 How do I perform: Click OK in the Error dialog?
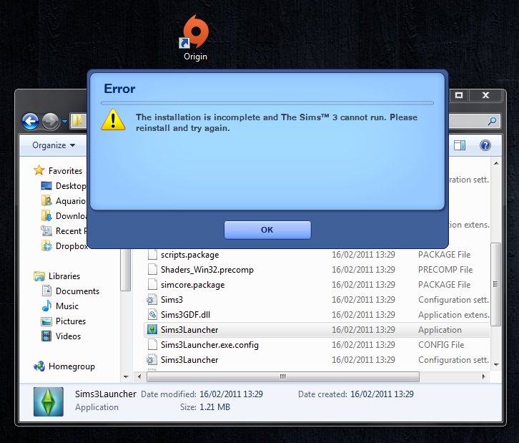[x=267, y=230]
